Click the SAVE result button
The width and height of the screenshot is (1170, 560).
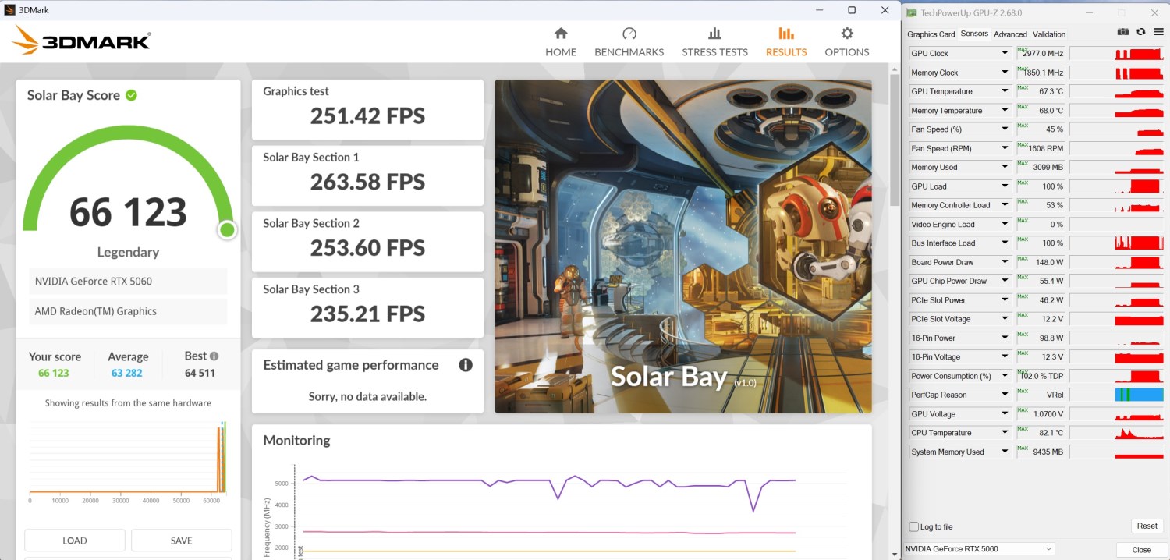pyautogui.click(x=181, y=541)
